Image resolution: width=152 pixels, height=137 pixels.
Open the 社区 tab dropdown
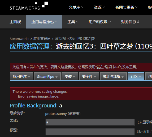[x=136, y=76]
